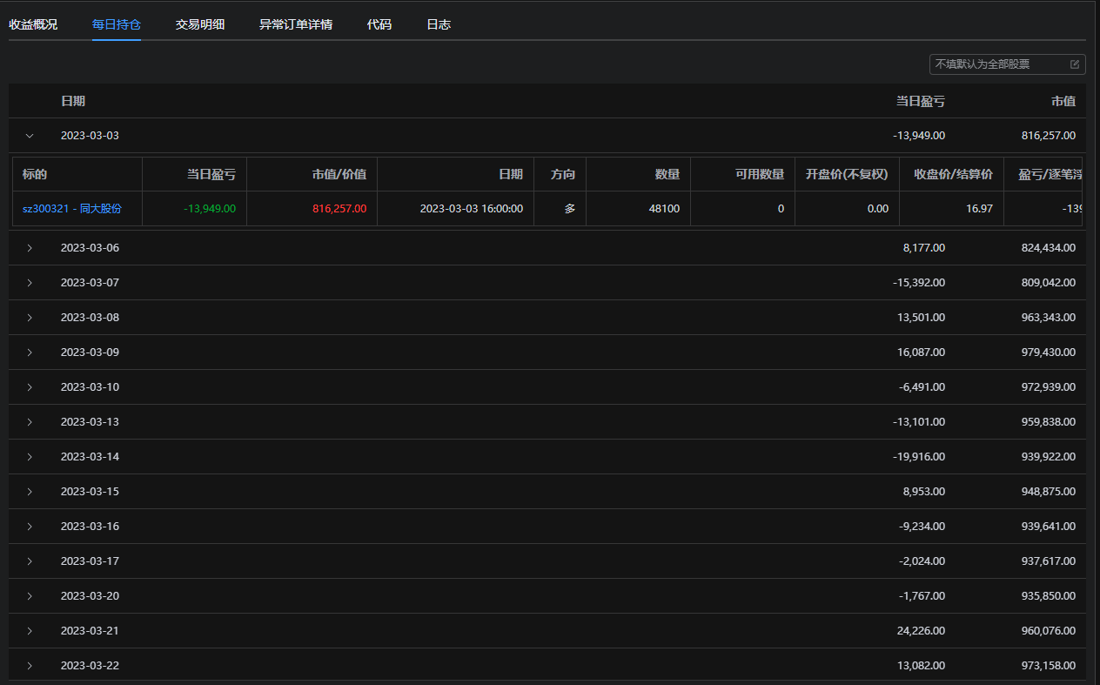Switch to the 收益概况 tab
This screenshot has width=1100, height=685.
click(x=33, y=24)
